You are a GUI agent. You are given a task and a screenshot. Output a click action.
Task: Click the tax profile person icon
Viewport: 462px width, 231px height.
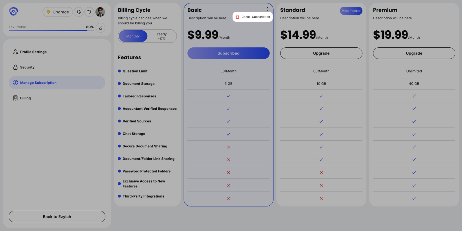100,28
